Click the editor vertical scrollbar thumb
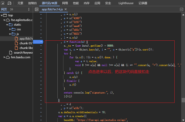Image resolution: width=185 pixels, height=122 pixels. [x=183, y=100]
